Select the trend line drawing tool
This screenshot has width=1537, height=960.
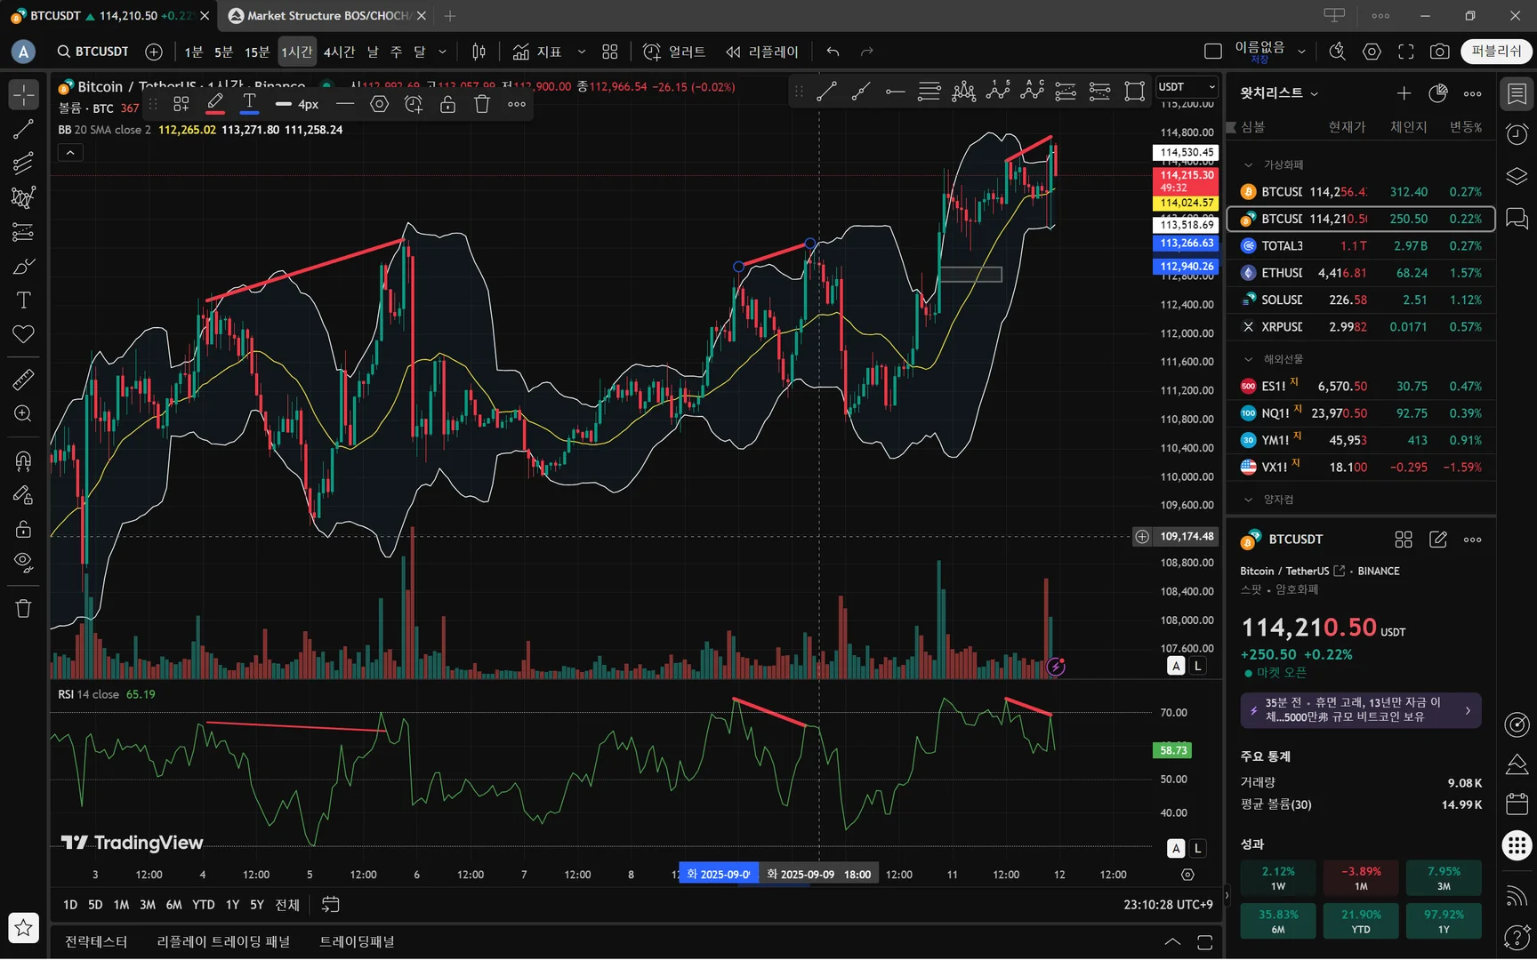tap(23, 130)
